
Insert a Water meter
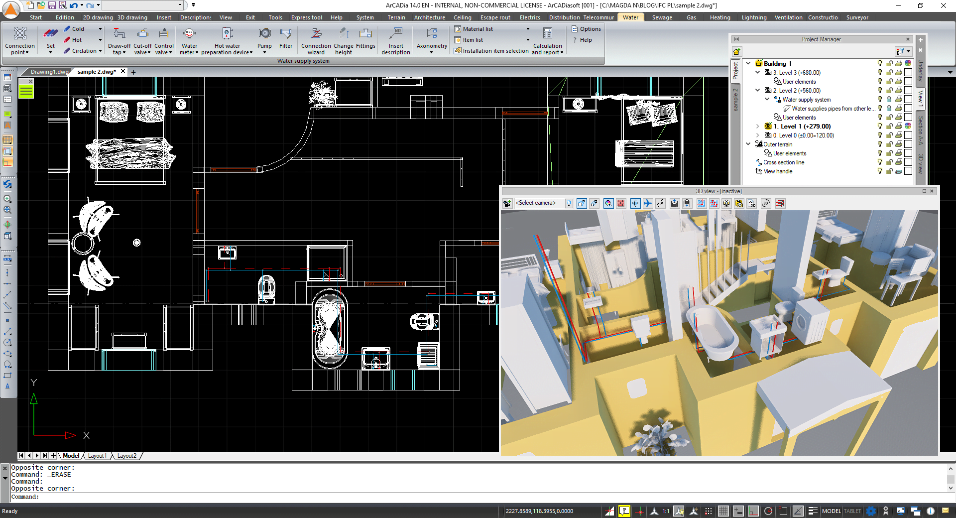(x=189, y=40)
